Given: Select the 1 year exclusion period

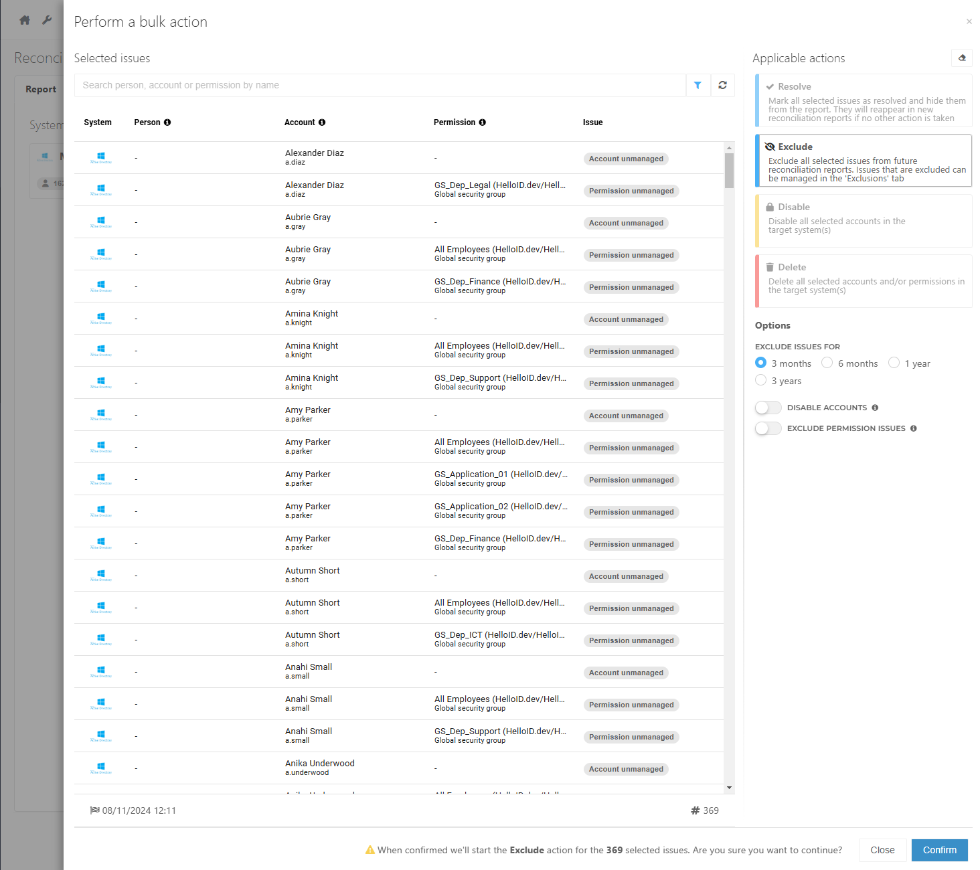Looking at the screenshot, I should (894, 362).
